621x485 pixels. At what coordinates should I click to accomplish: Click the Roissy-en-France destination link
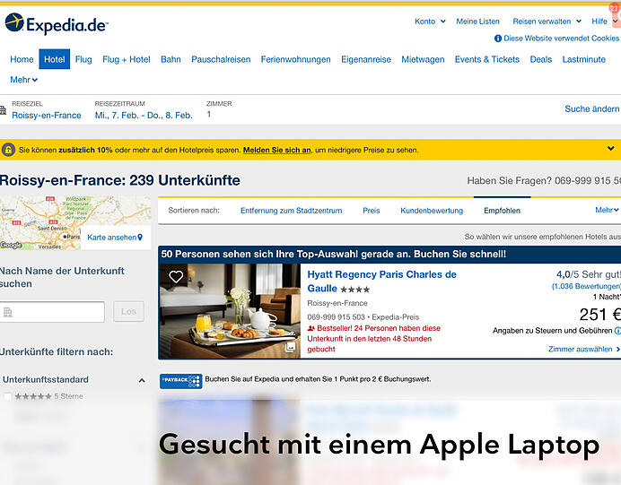47,115
